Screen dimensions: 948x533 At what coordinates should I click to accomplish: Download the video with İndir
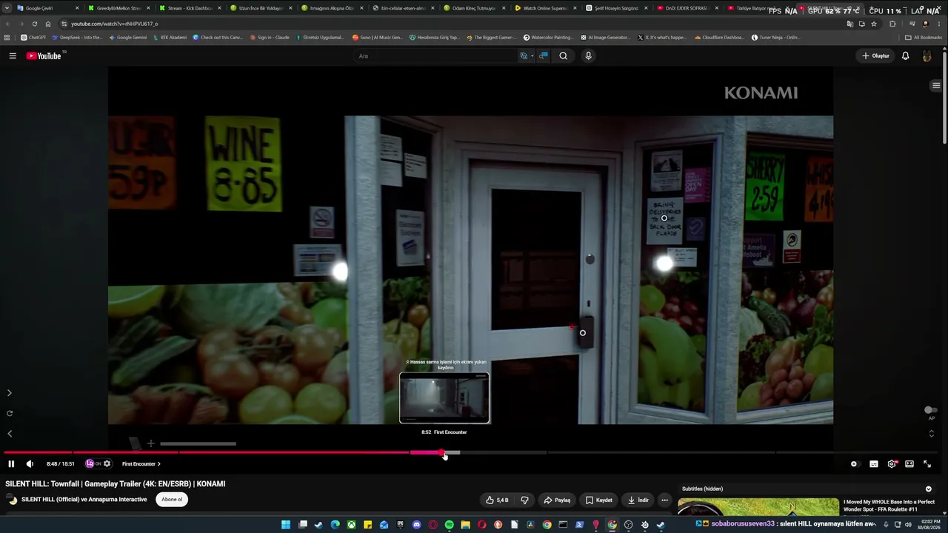[638, 500]
